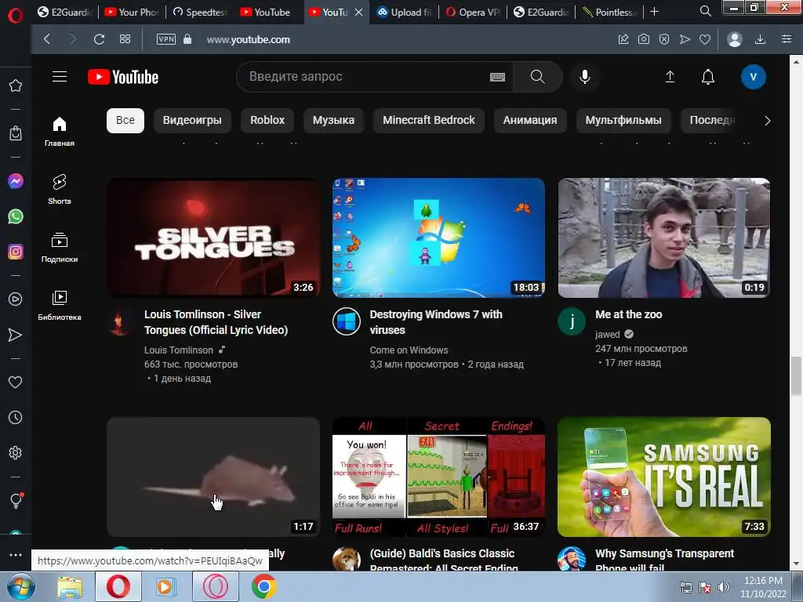803x602 pixels.
Task: Open Opera sidebar history clock
Action: point(16,417)
